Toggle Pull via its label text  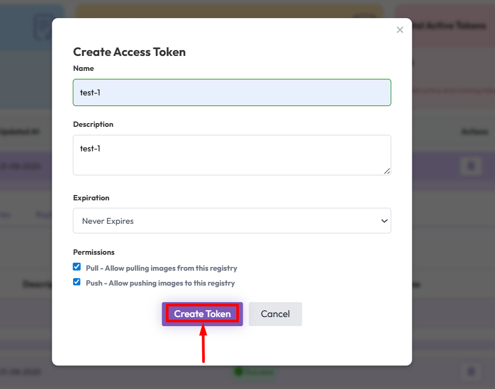[161, 269]
